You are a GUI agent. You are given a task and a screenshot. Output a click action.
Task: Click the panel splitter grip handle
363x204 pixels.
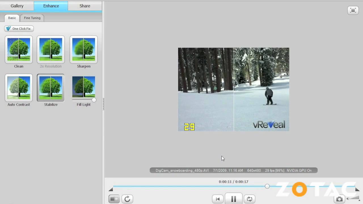tap(103, 104)
